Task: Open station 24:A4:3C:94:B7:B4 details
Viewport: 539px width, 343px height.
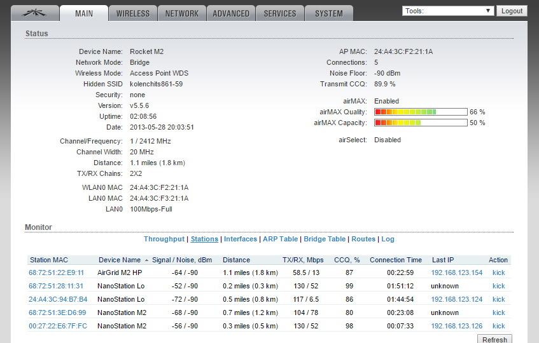Action: tap(58, 299)
